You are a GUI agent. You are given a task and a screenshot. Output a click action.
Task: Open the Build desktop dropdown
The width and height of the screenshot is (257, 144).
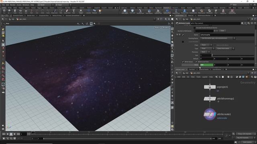tap(46, 5)
